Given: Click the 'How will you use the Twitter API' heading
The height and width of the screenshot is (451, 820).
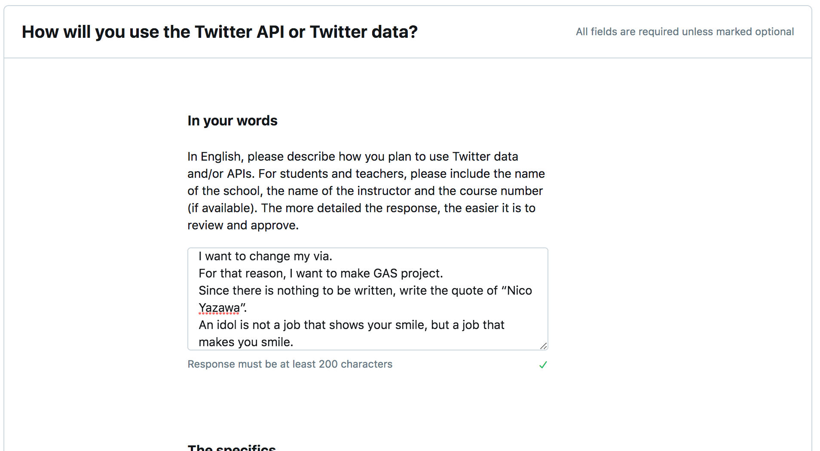Looking at the screenshot, I should pyautogui.click(x=220, y=32).
